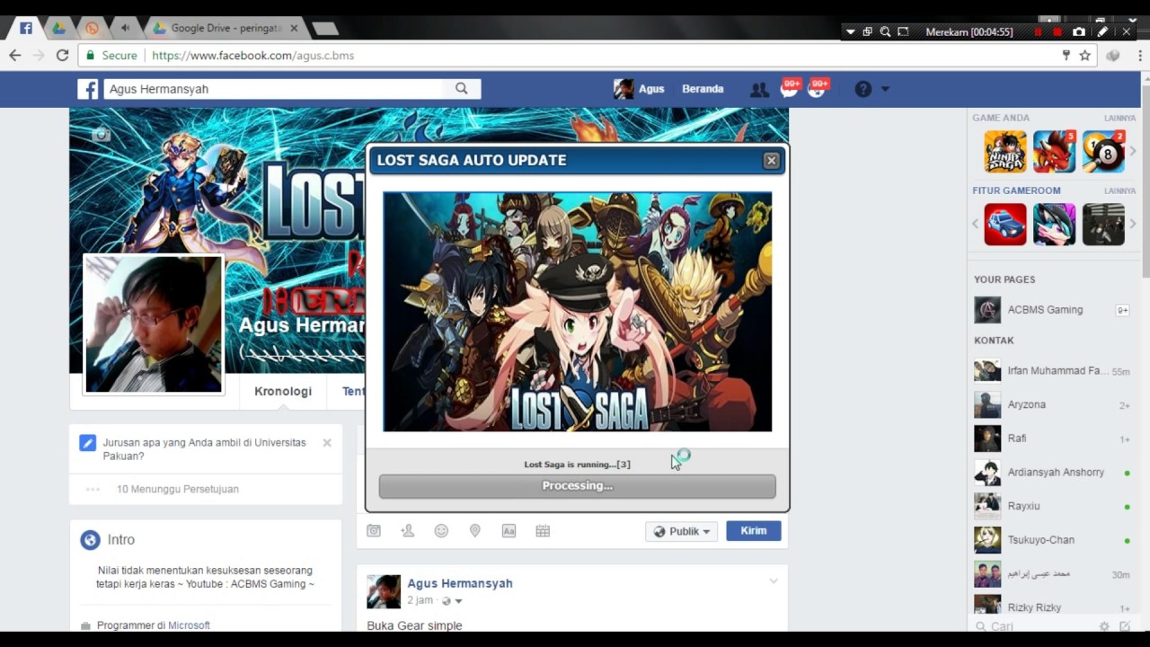
Task: Select the Kronologi timeline tab
Action: 283,391
